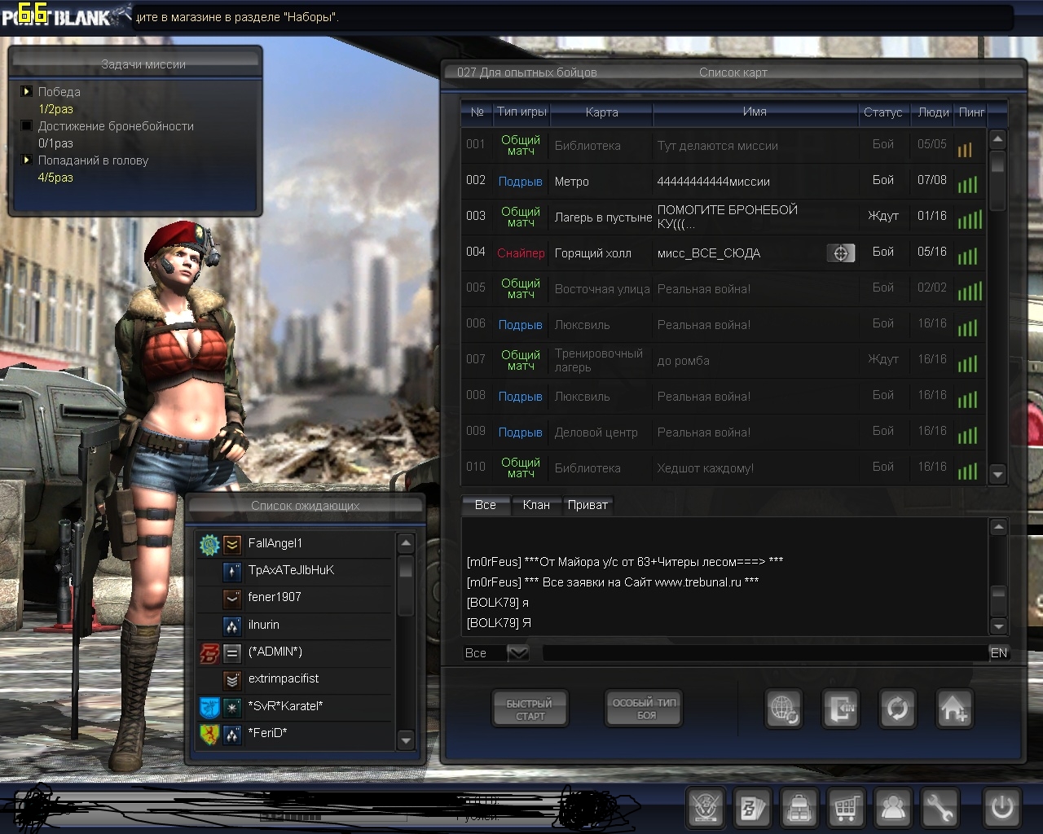
Task: Open the friends community icon
Action: pyautogui.click(x=893, y=809)
